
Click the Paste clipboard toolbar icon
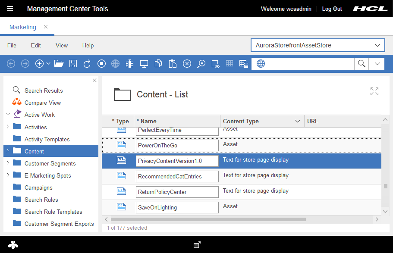coord(173,64)
